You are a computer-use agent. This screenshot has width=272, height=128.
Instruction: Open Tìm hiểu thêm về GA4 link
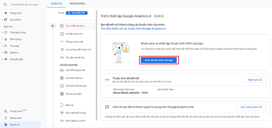[x=133, y=29]
